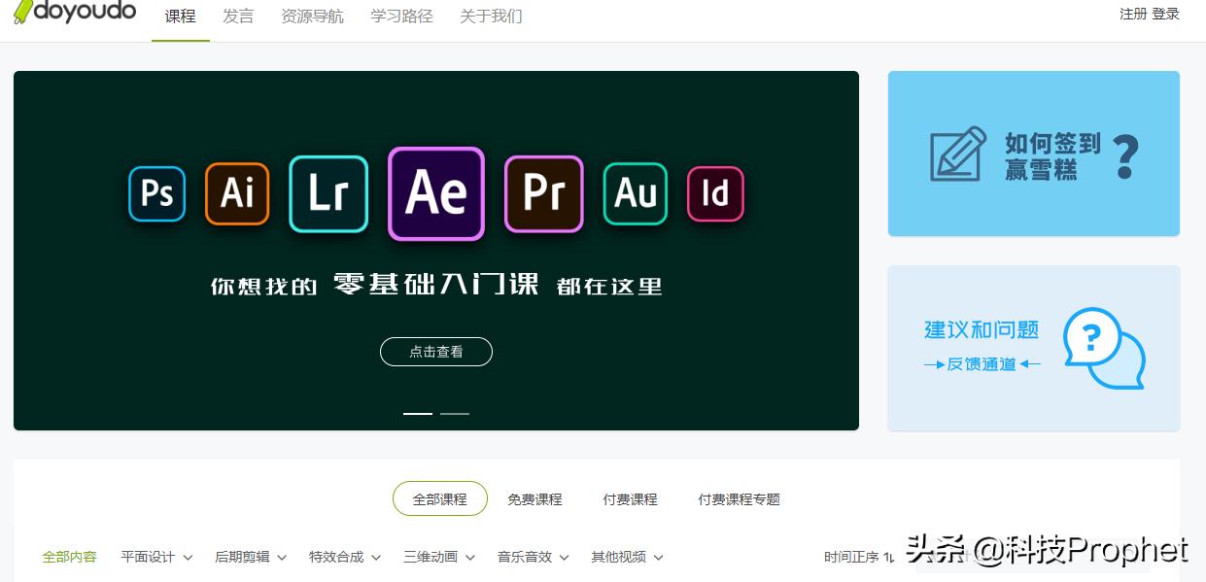
Task: Click the Illustrator (Ai) icon
Action: (x=236, y=193)
